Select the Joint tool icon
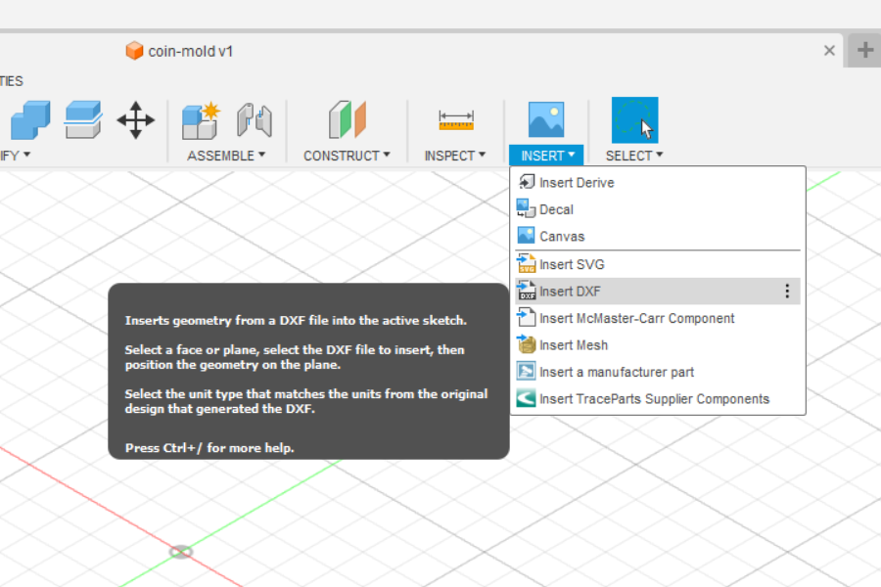The width and height of the screenshot is (881, 587). coord(255,119)
